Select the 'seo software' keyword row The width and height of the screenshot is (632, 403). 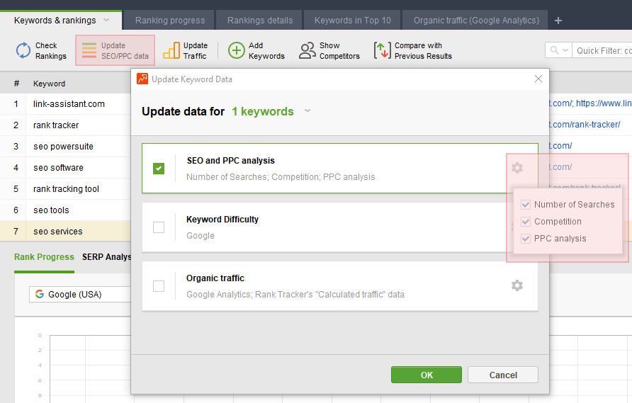pos(65,168)
